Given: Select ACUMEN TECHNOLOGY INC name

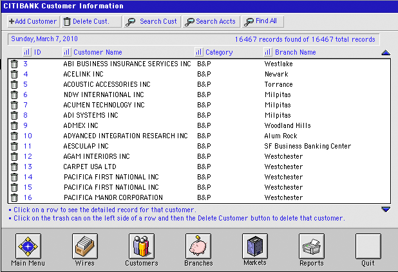Looking at the screenshot, I should click(104, 105).
